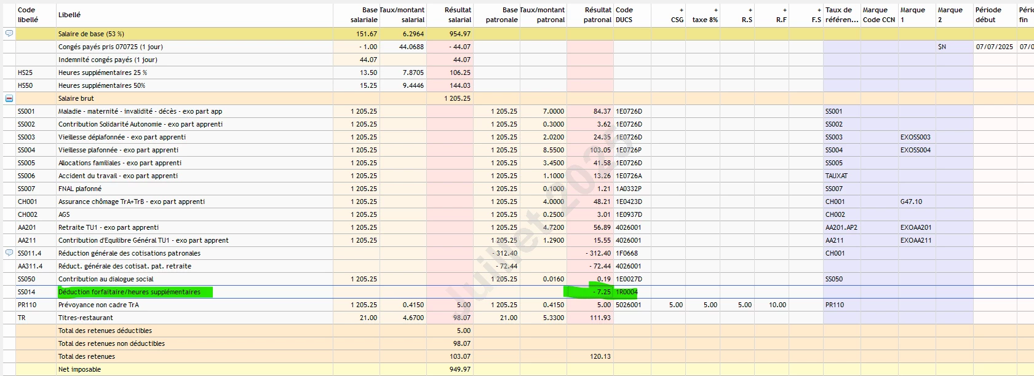Open comment bubble beside SS011.4 row
This screenshot has width=1034, height=376.
click(x=9, y=253)
